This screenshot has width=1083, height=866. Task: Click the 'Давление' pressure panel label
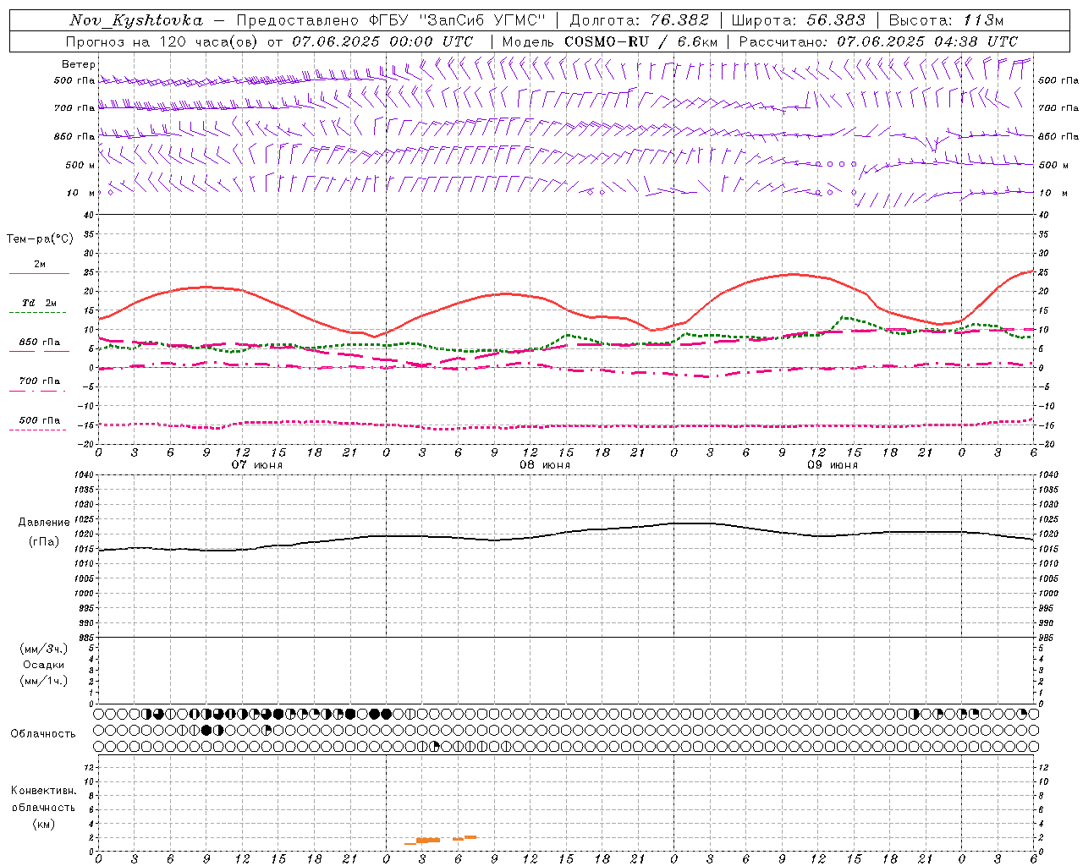[x=44, y=523]
